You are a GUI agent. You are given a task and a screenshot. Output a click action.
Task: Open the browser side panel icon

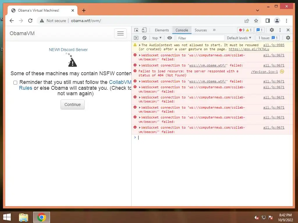tap(268, 21)
